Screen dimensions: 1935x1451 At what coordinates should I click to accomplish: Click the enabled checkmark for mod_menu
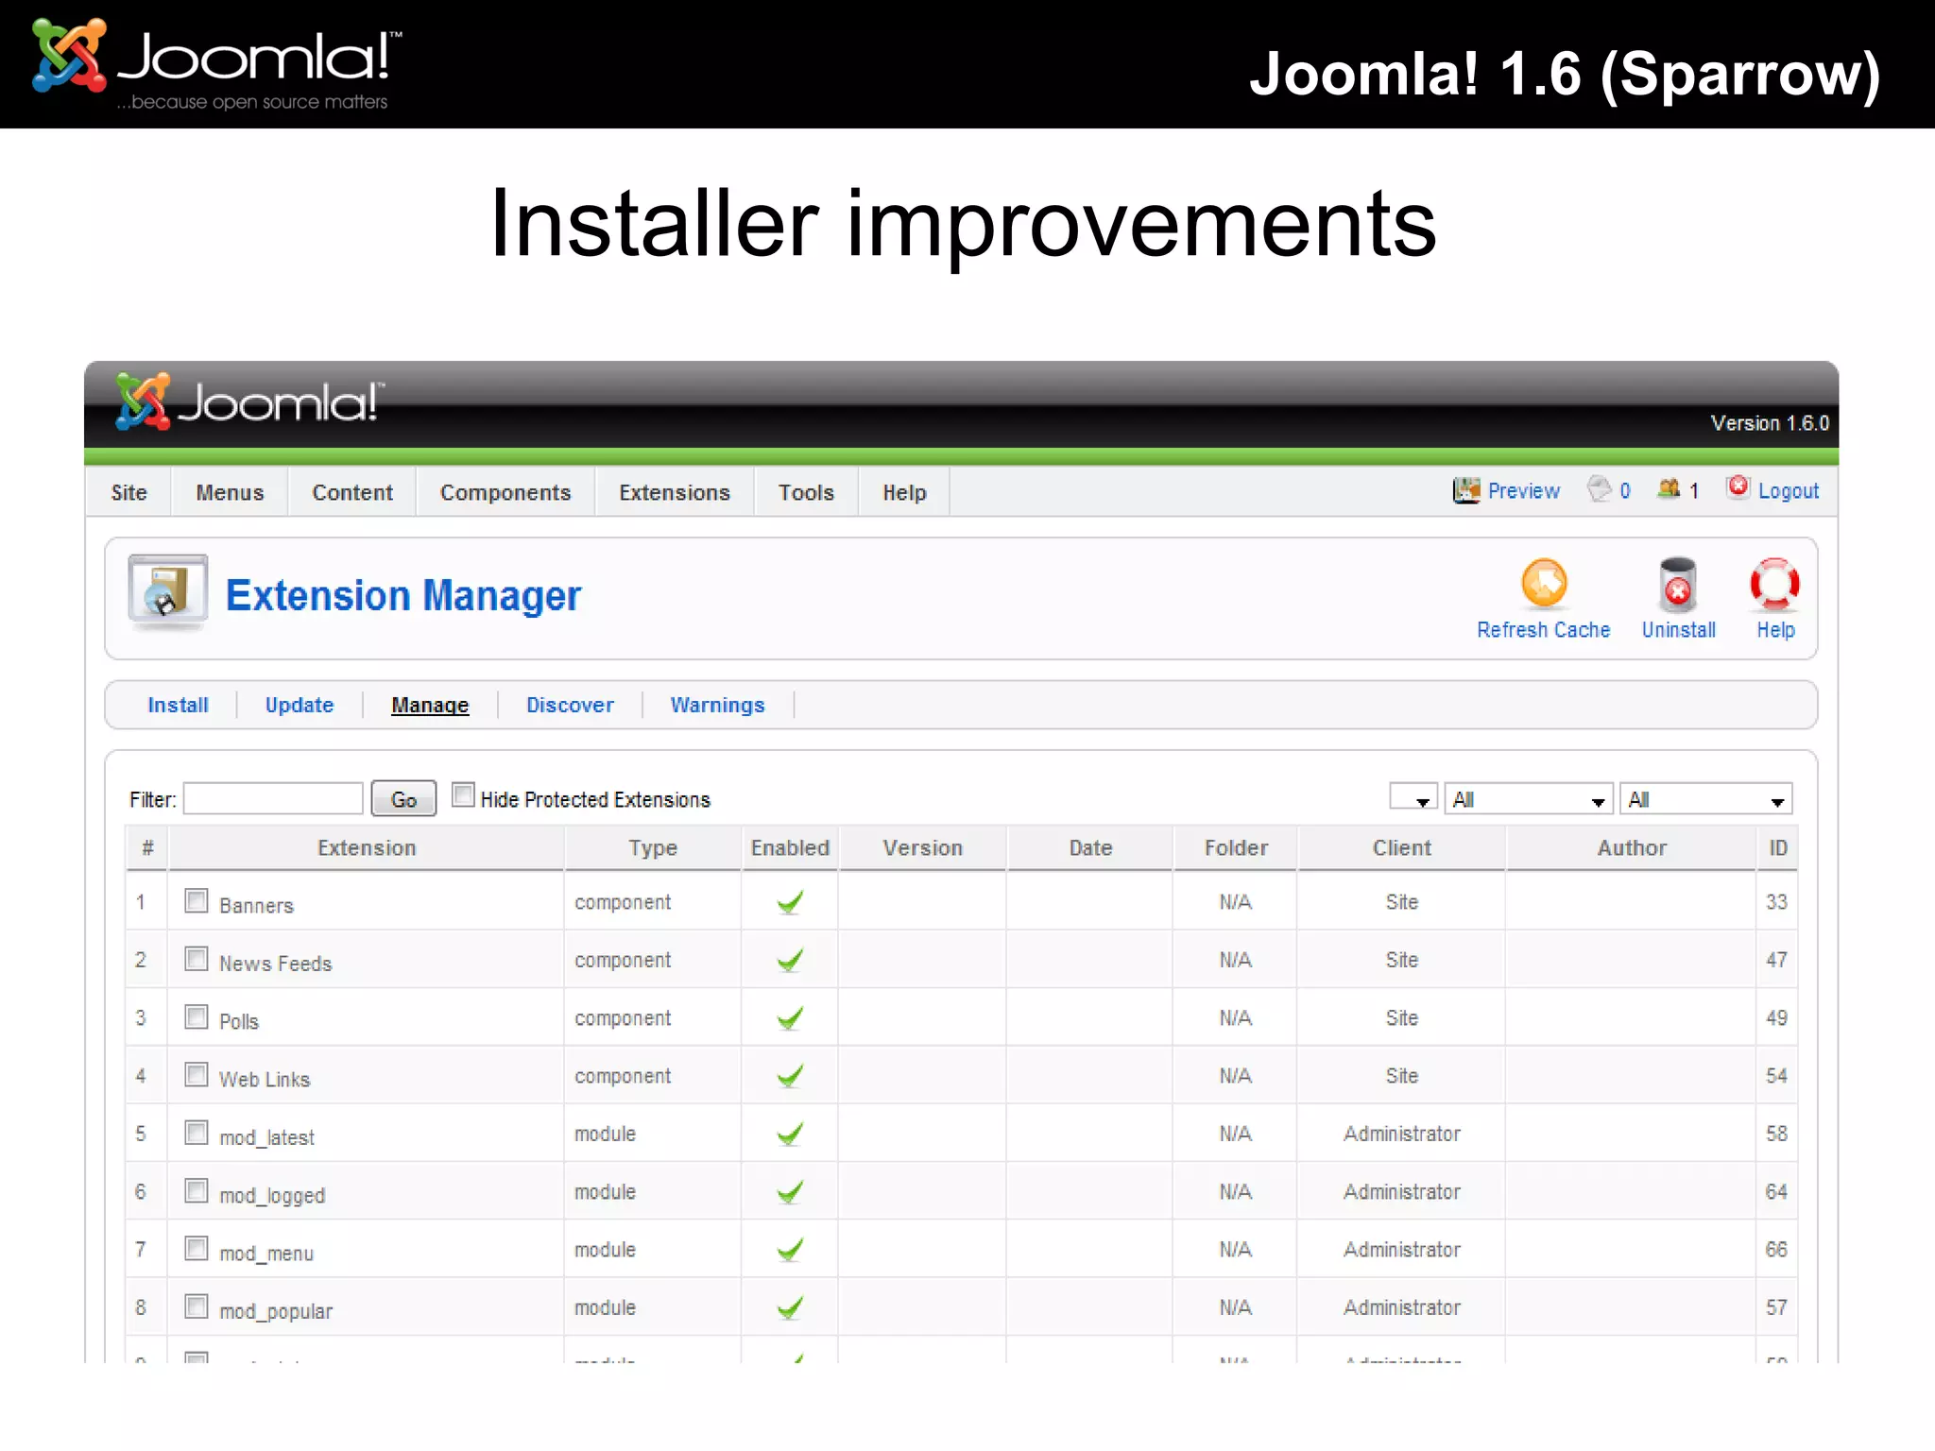tap(790, 1250)
